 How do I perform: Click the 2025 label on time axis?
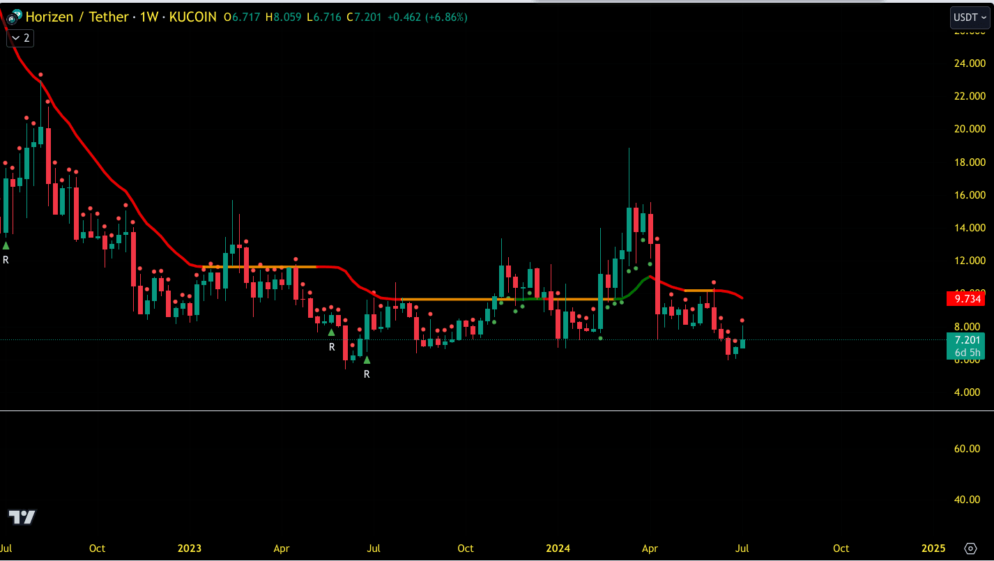pos(933,548)
